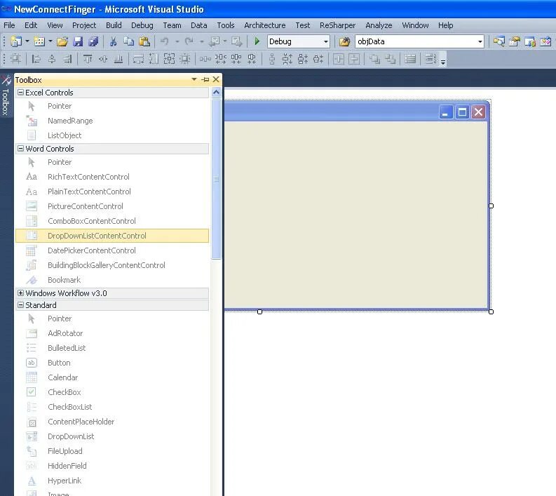
Task: Click the Align Centers layout icon
Action: point(51,59)
